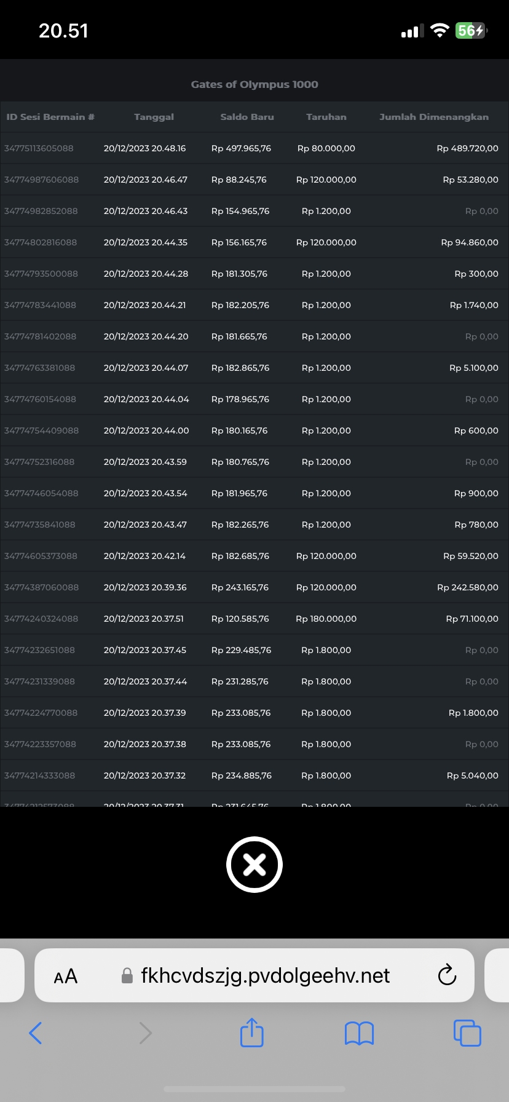The image size is (509, 1102).
Task: Tap the Tanggal column header
Action: pos(154,117)
